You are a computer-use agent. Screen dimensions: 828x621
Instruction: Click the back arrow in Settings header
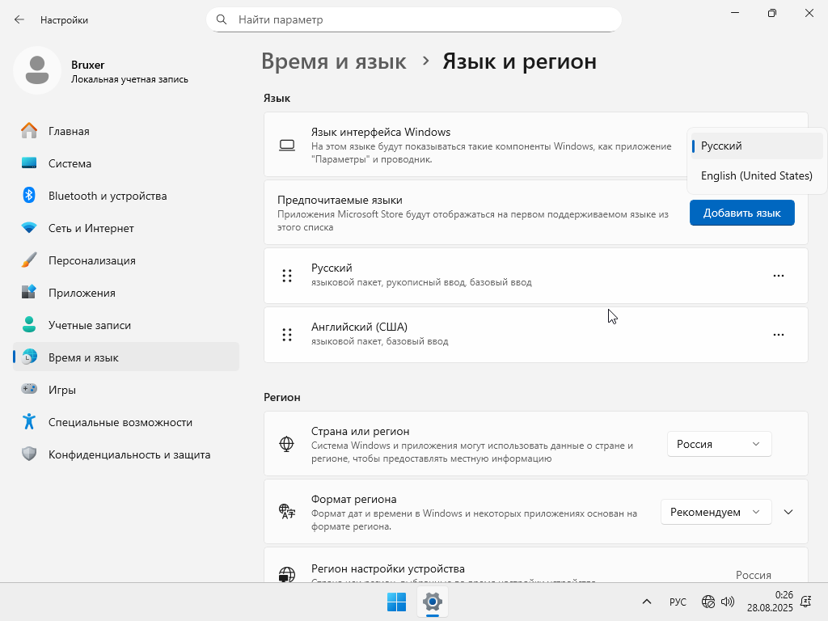pos(19,19)
